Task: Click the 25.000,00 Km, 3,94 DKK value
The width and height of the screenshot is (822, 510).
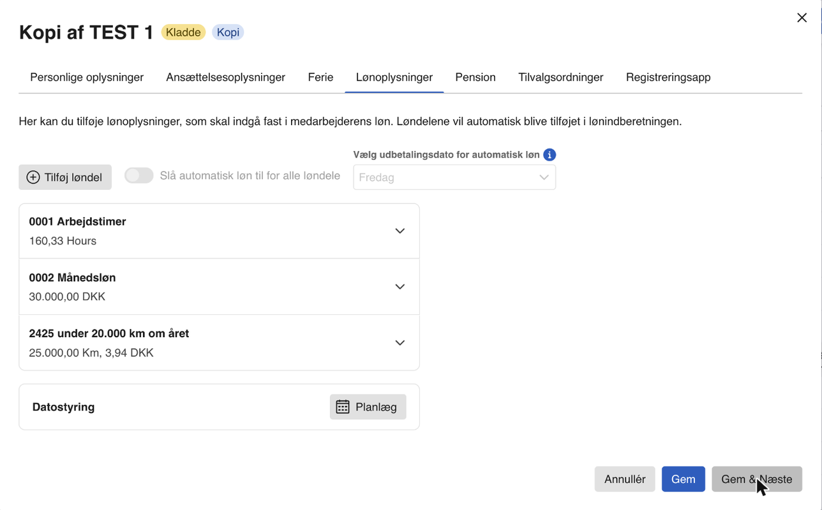Action: pyautogui.click(x=91, y=353)
